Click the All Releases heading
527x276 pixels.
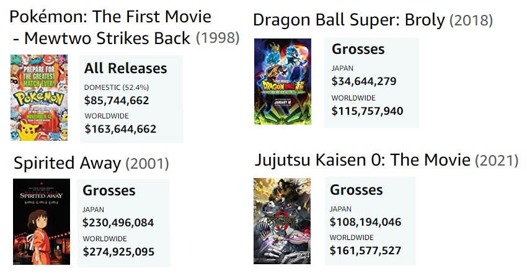click(126, 68)
